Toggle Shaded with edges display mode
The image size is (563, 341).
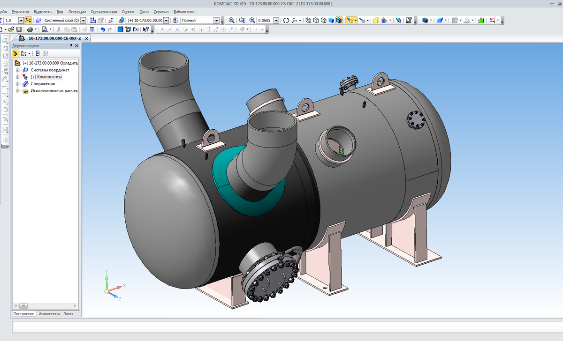[x=339, y=21]
